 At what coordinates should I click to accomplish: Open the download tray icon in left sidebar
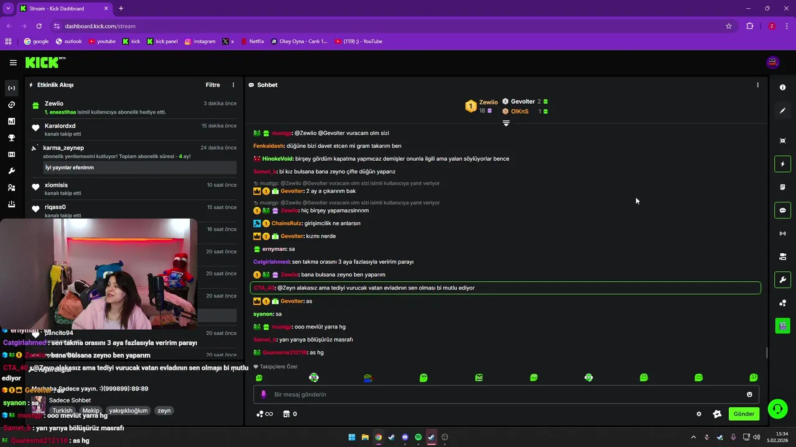click(x=11, y=204)
